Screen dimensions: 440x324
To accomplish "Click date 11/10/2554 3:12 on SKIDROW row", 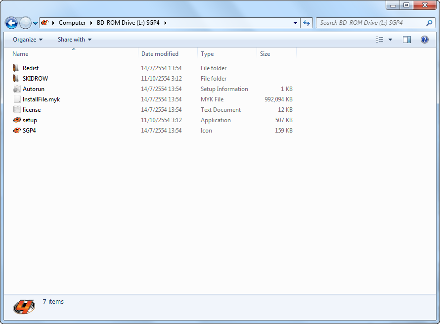I will tap(161, 78).
